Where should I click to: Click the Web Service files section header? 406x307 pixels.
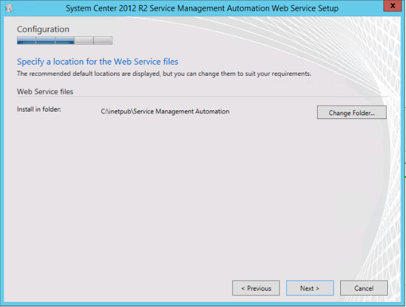[x=44, y=91]
